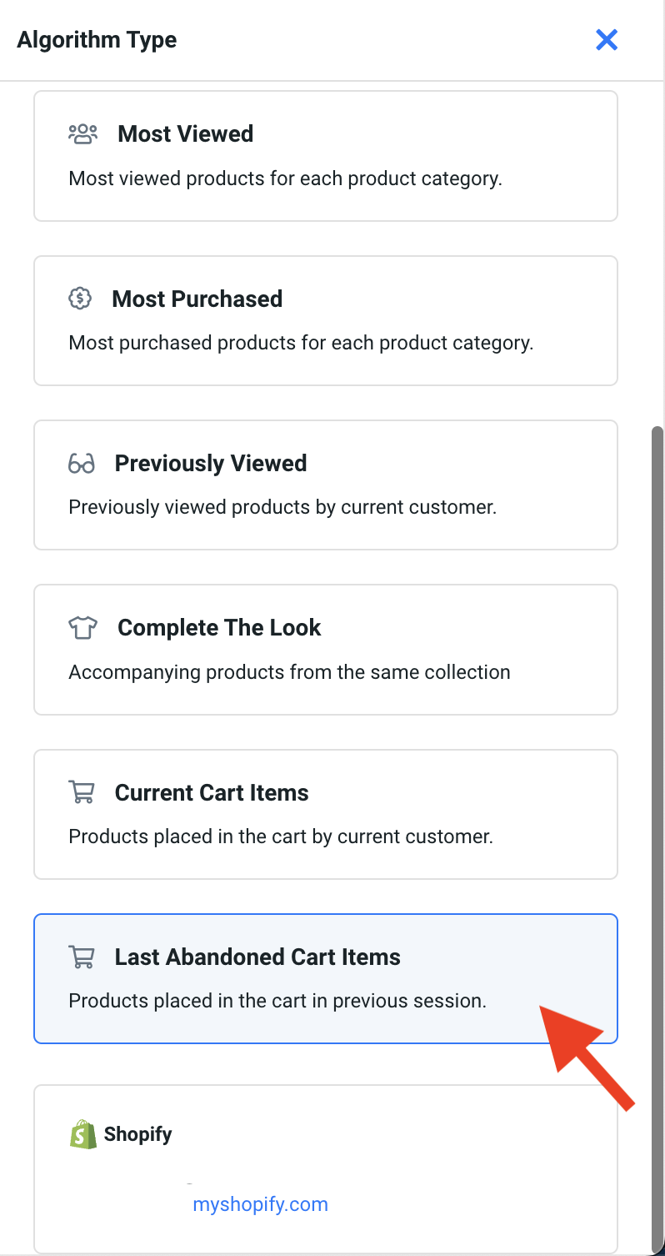Choose the Most Purchased algorithm title
This screenshot has width=665, height=1256.
pos(197,299)
